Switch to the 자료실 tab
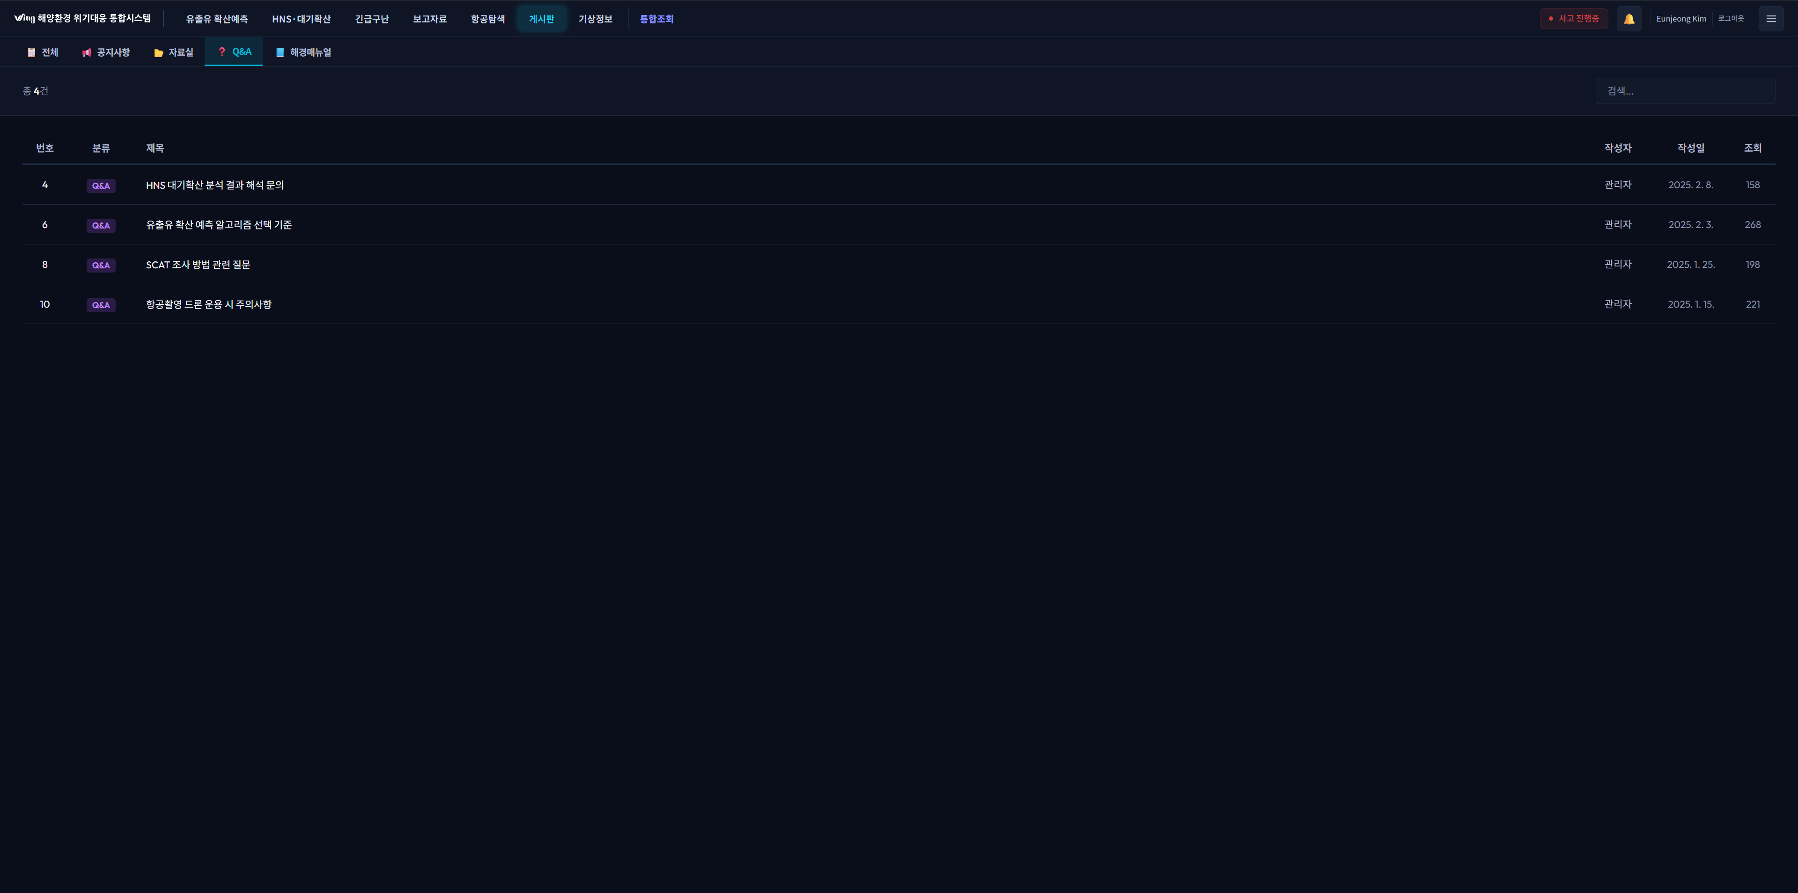The width and height of the screenshot is (1798, 893). (173, 52)
